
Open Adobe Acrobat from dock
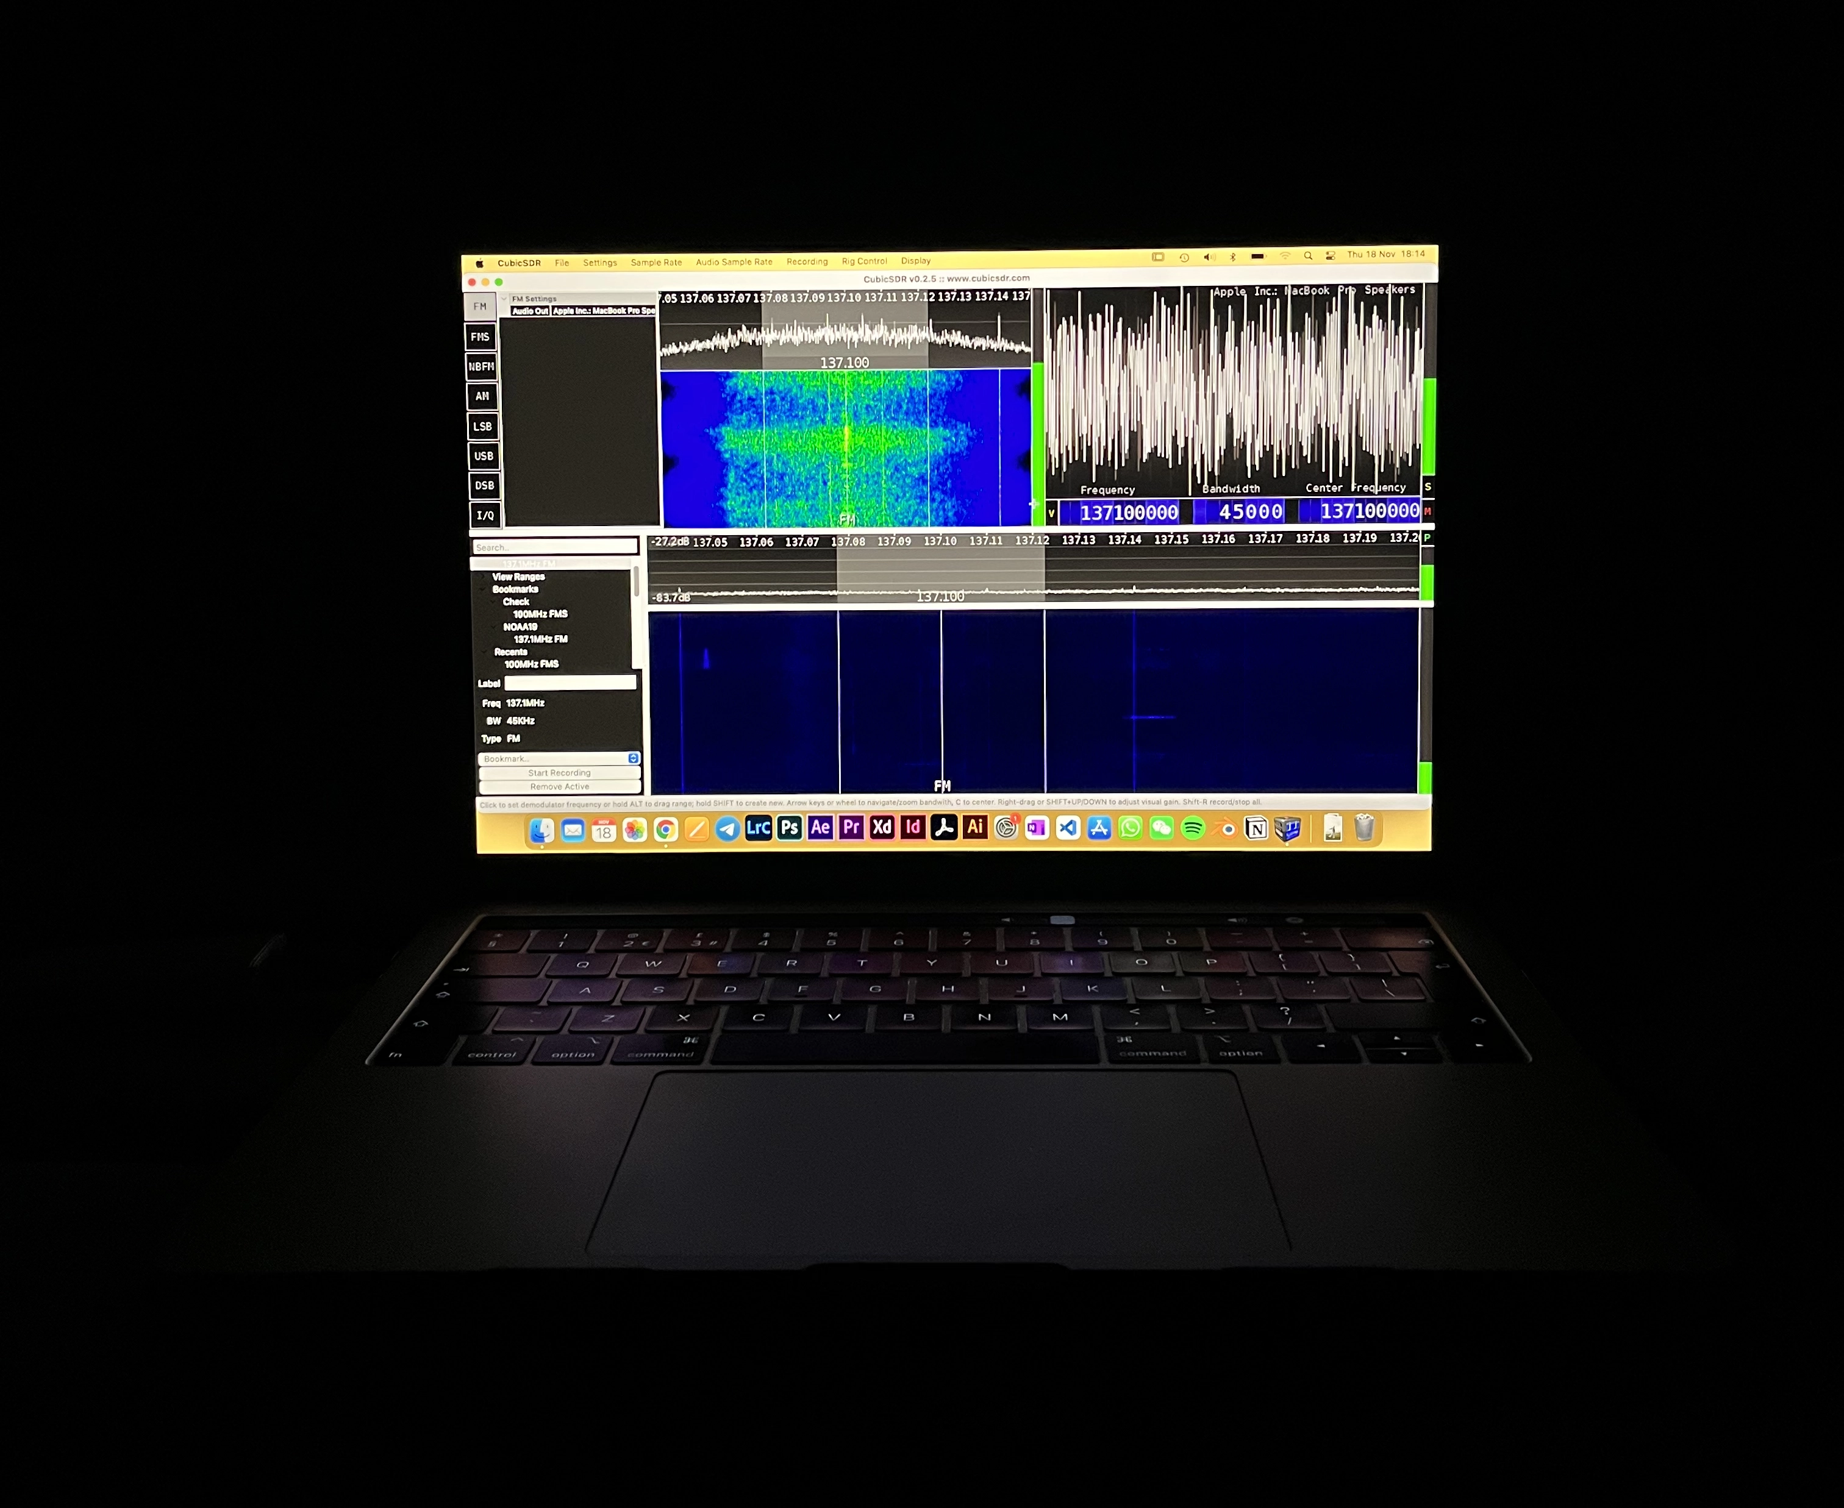pos(944,828)
